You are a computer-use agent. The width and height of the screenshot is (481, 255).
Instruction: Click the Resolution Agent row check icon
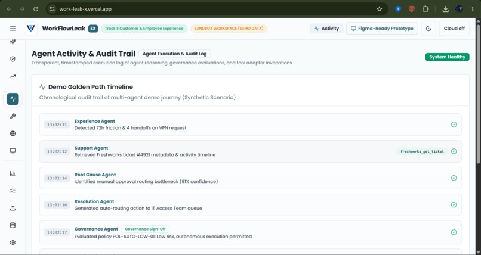pos(454,205)
